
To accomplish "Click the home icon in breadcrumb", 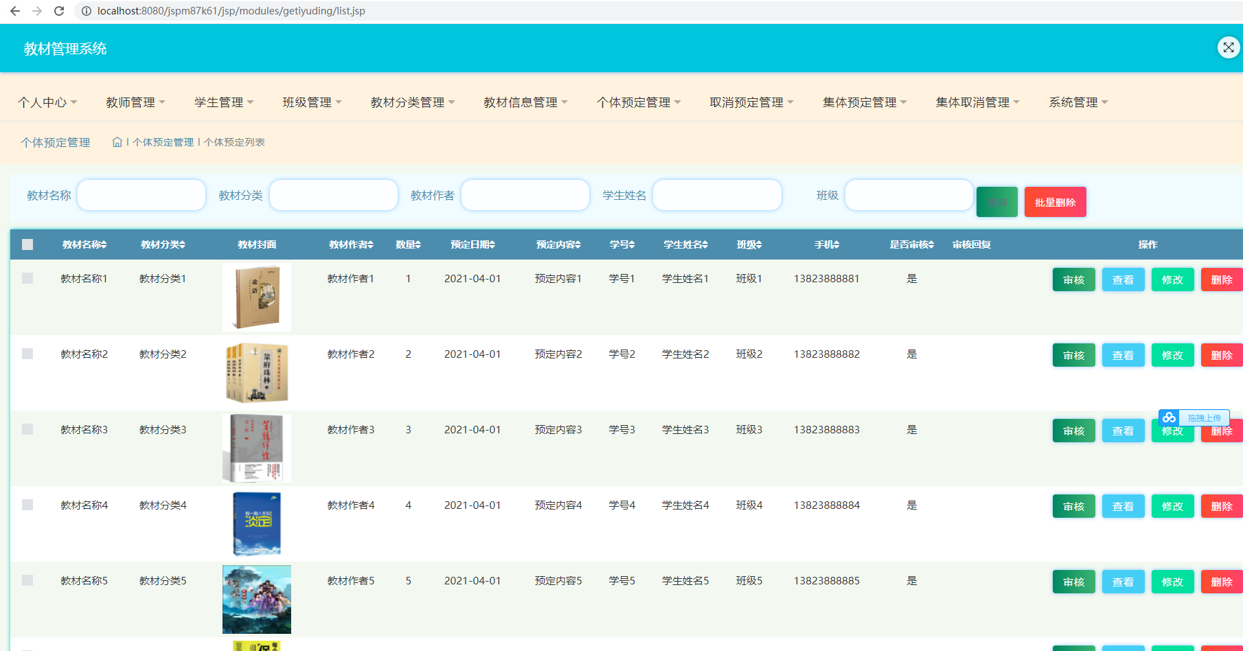I will 117,142.
